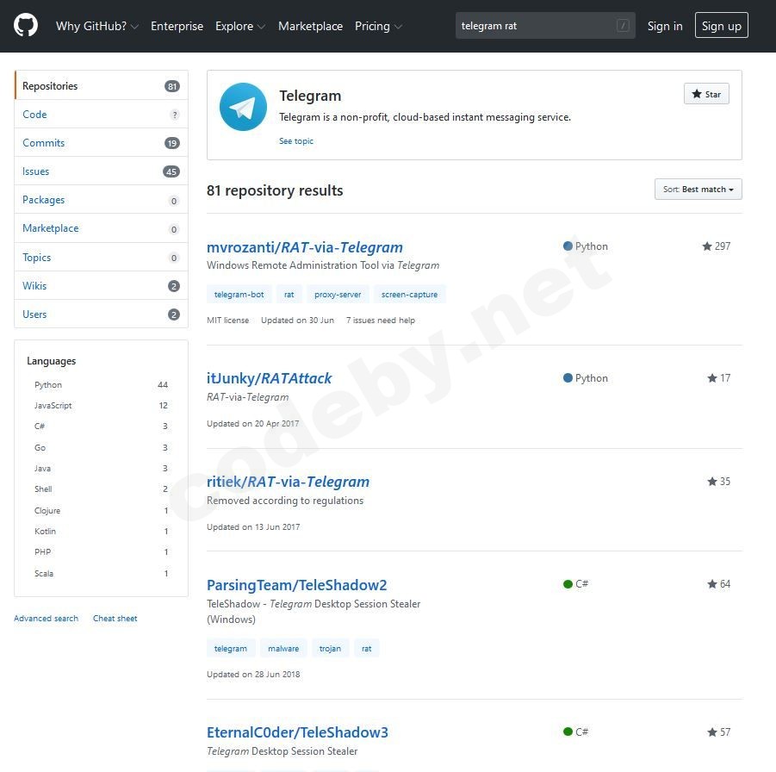Switch to Wikis results
The width and height of the screenshot is (776, 772).
102,286
